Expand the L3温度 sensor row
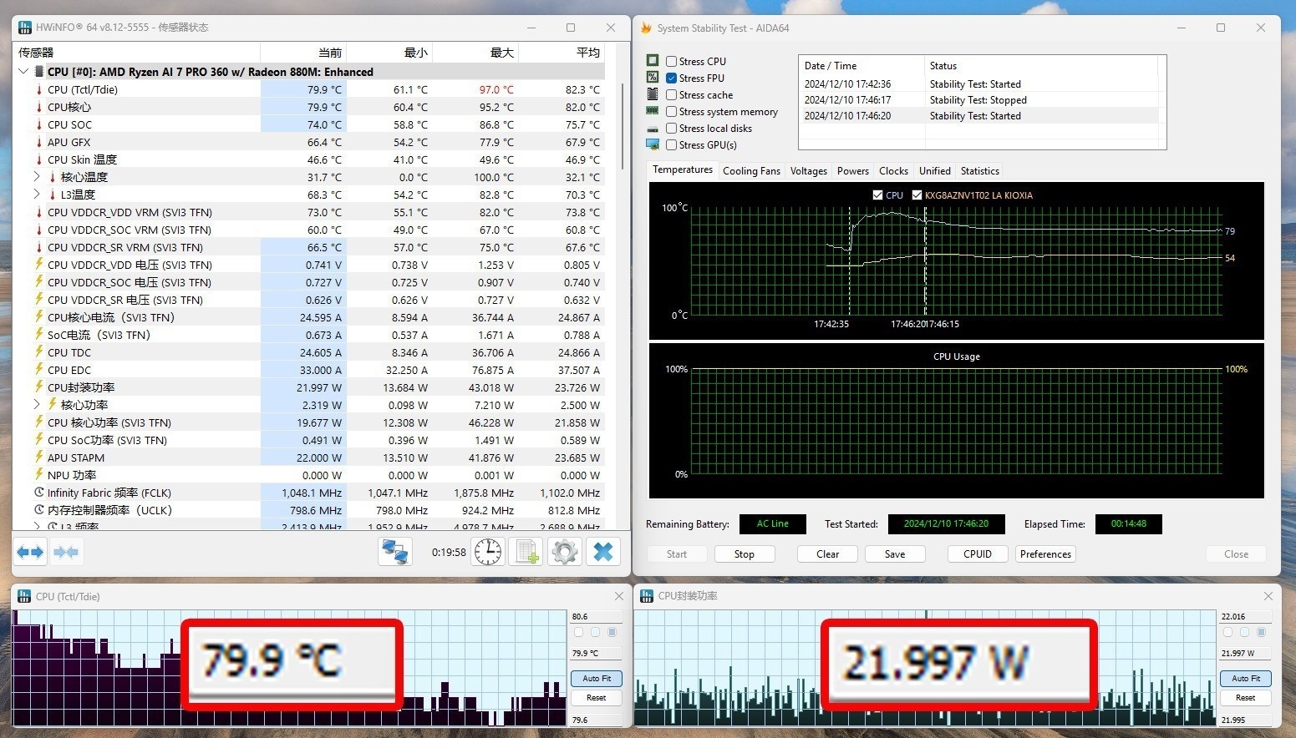 [x=37, y=195]
